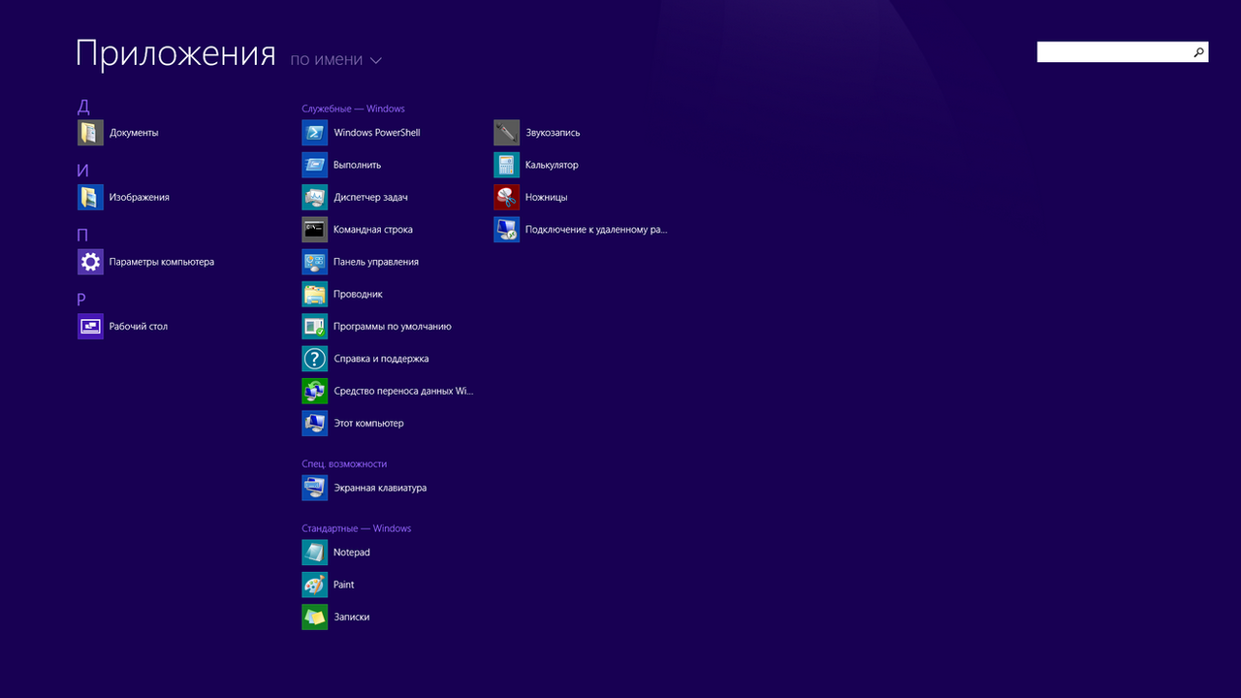This screenshot has height=698, width=1241.
Task: Open Экранная клавиатура icon
Action: pyautogui.click(x=315, y=488)
